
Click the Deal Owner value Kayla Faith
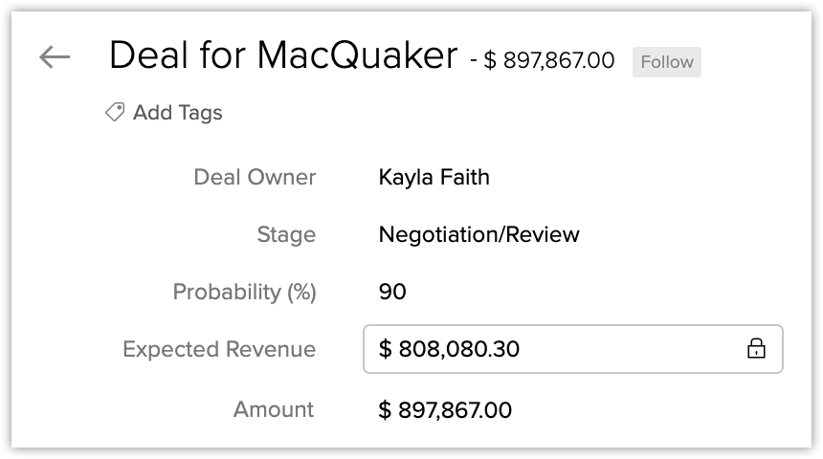coord(434,177)
